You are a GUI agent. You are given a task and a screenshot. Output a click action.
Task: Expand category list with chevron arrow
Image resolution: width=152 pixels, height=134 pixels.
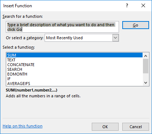tap(115, 38)
